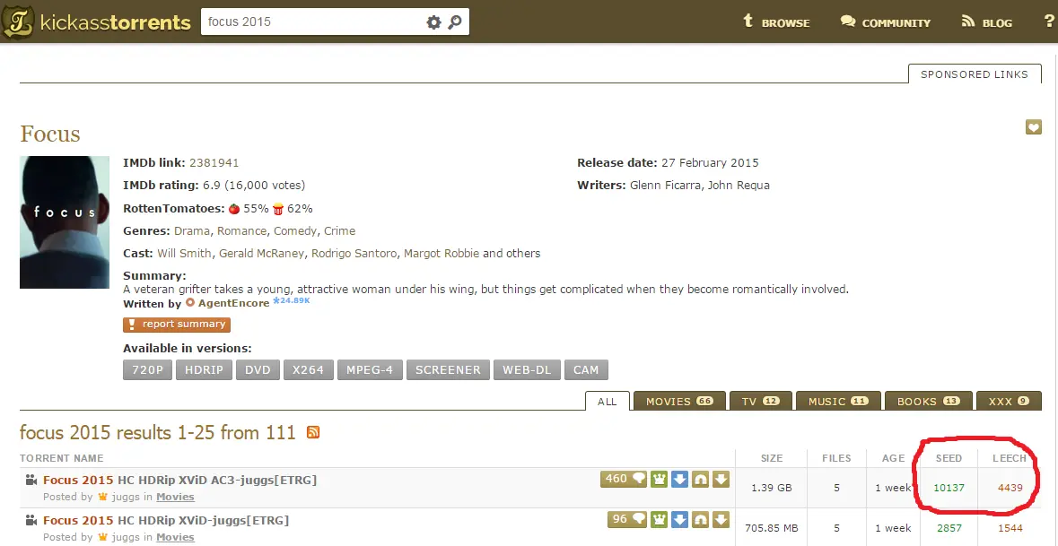Open advanced search gear icon
Screen dimensions: 1058x546
pyautogui.click(x=433, y=22)
